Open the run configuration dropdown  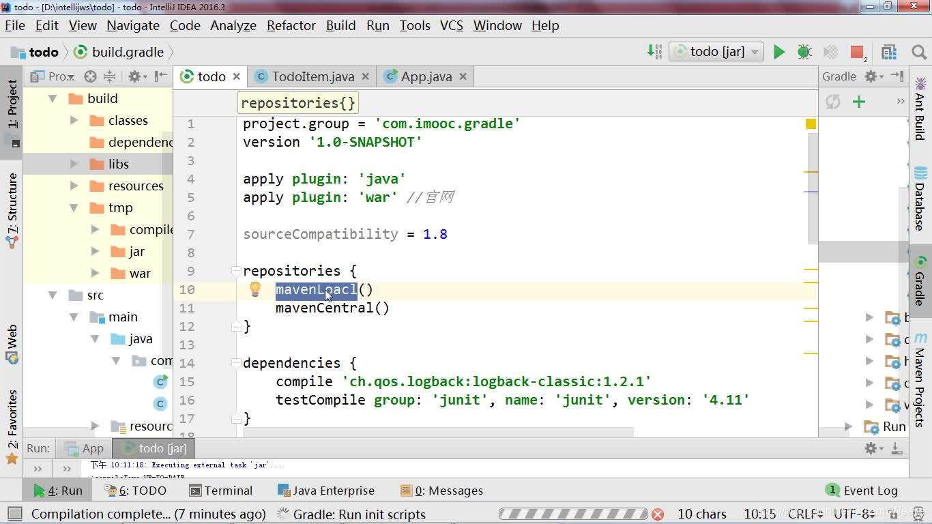coord(716,52)
